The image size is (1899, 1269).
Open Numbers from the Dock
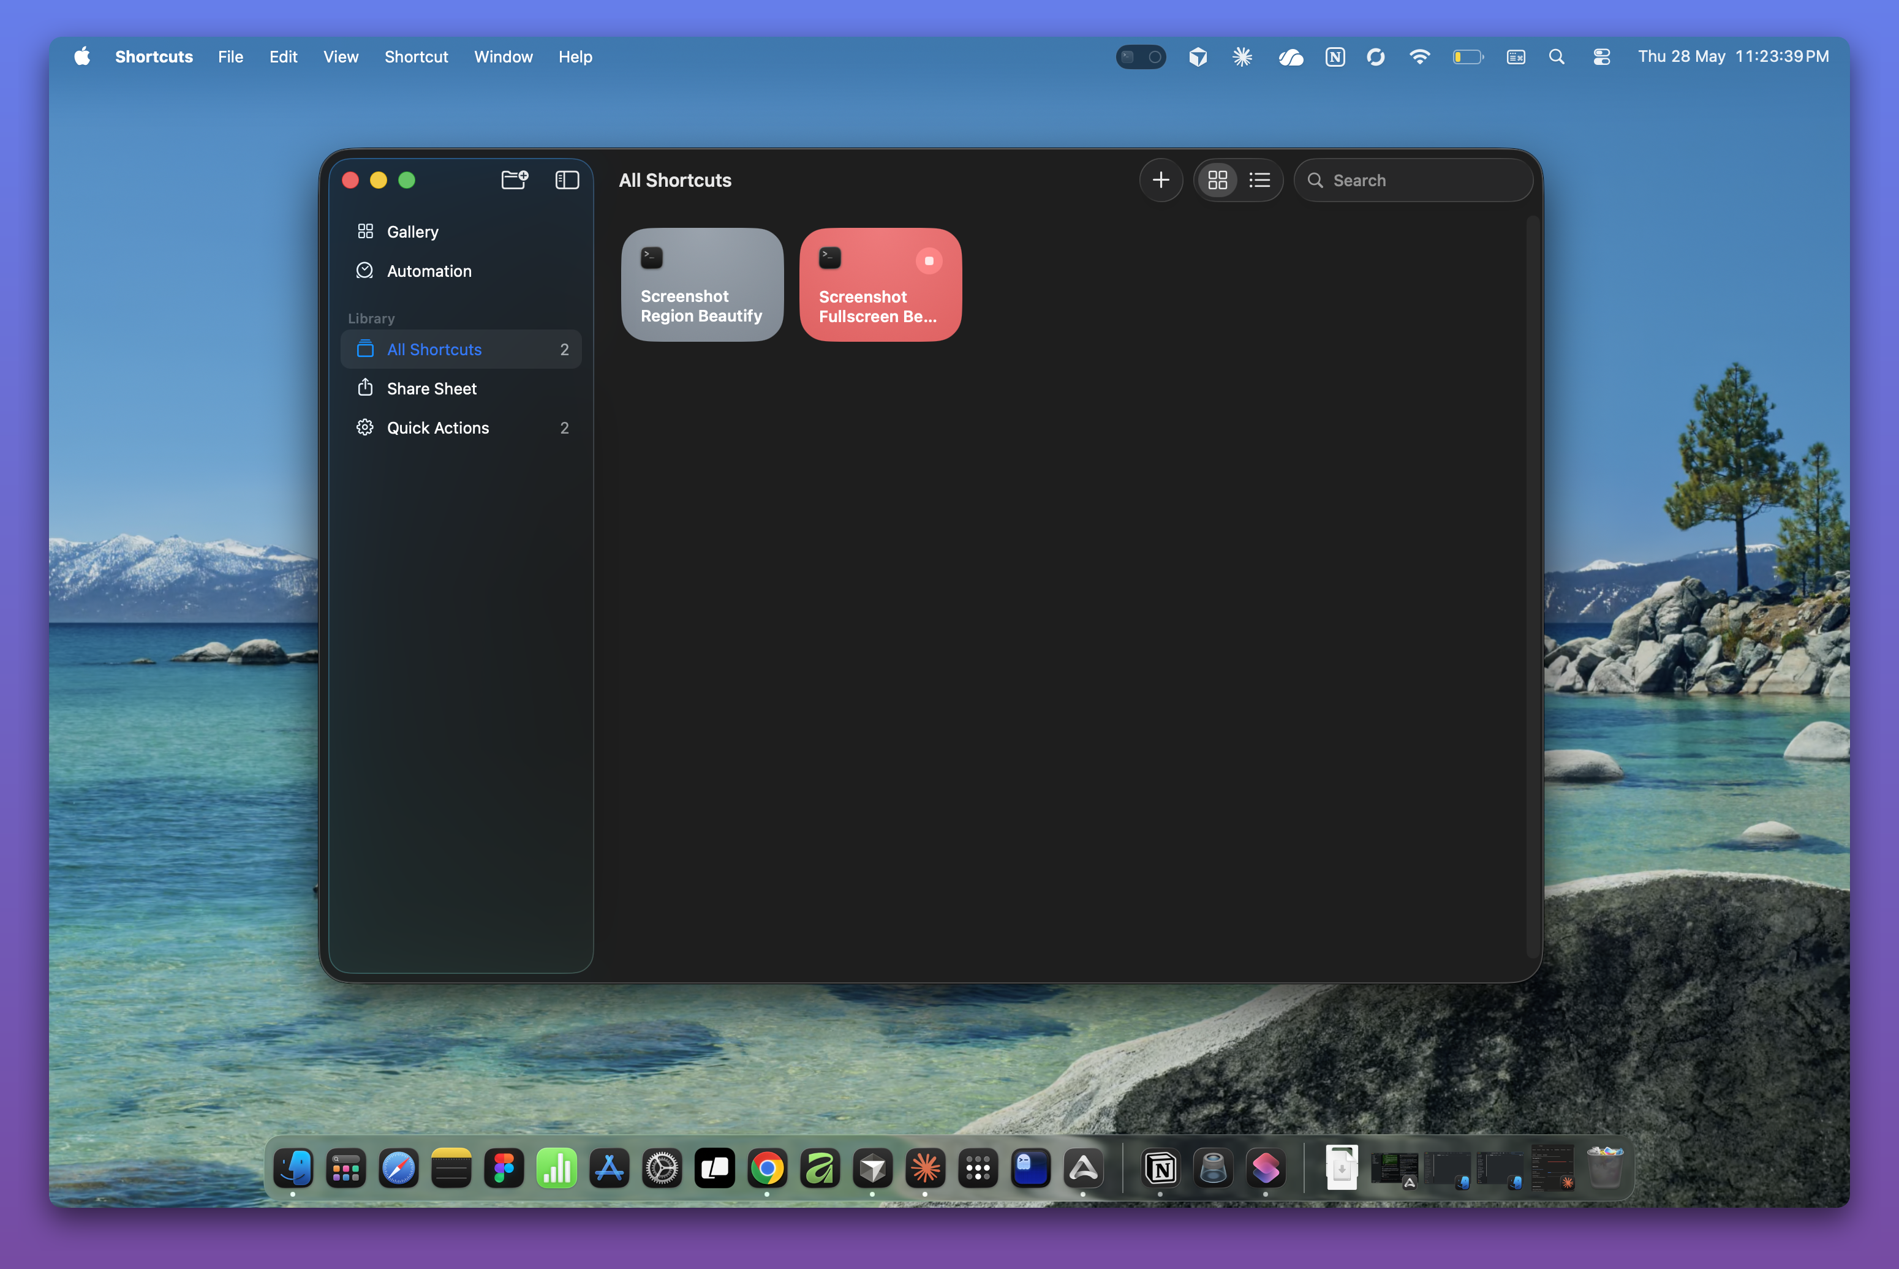(x=556, y=1168)
